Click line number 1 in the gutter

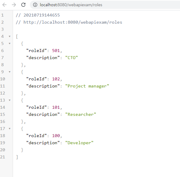pos(2,15)
